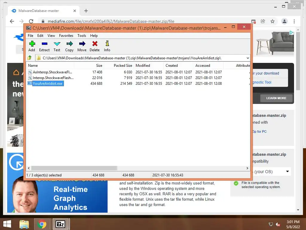306x230 pixels.
Task: Click the muted volume tray icon
Action: (x=278, y=224)
